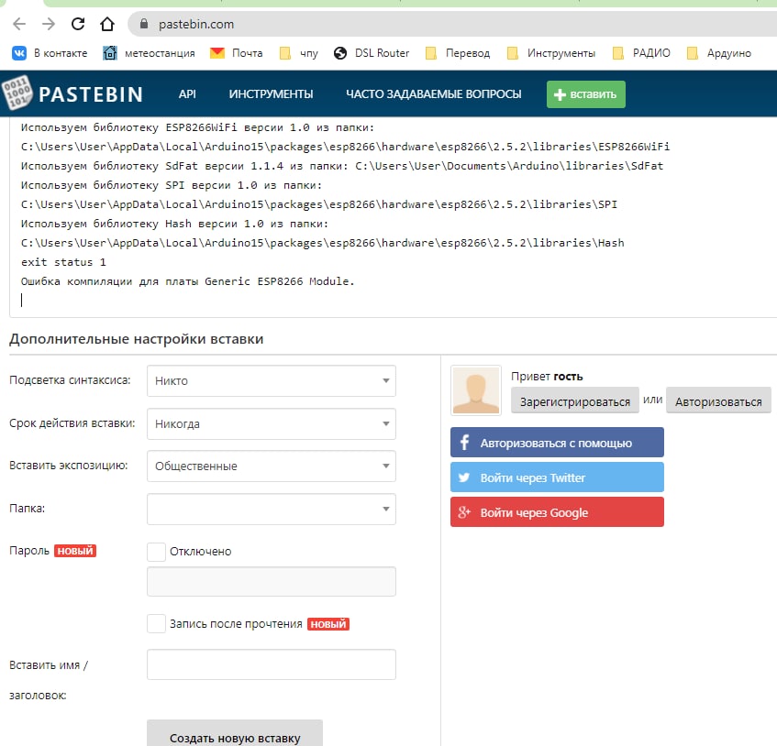Open the API menu item
This screenshot has height=746, width=777.
click(187, 94)
